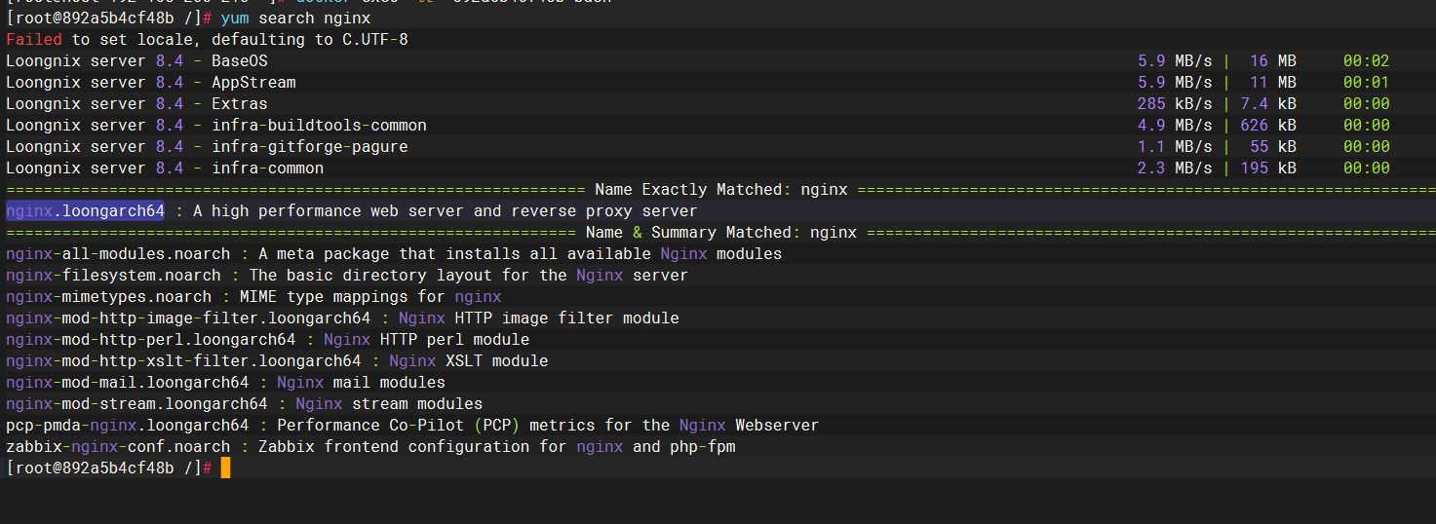
Task: Click the '00:02' elapsed time for BaseOS
Action: pos(1367,60)
